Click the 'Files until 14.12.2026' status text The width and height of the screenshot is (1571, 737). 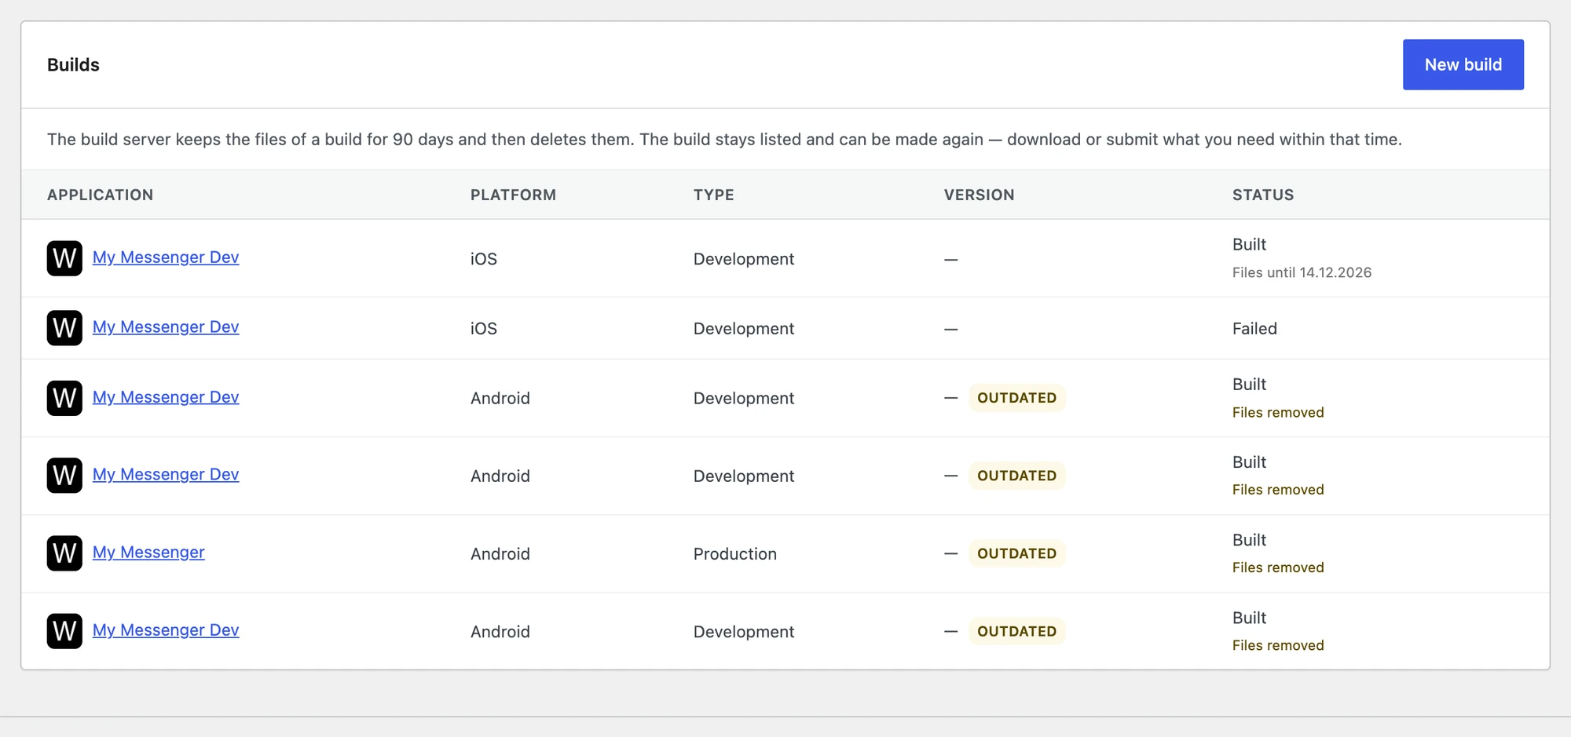(x=1302, y=272)
